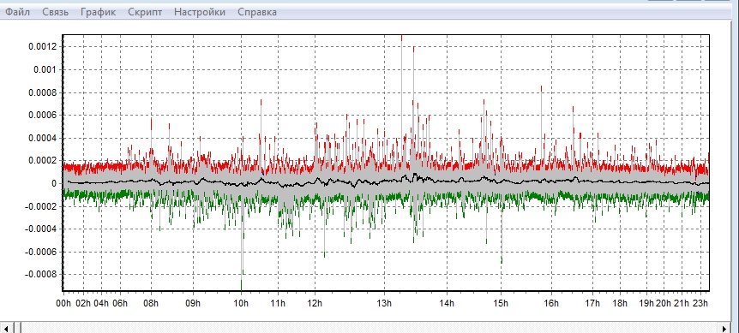Click the 13h time axis label

384,303
